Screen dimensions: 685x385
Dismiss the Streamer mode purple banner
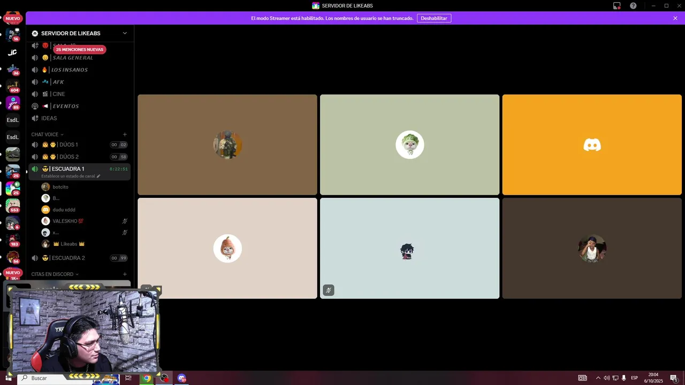pos(675,18)
